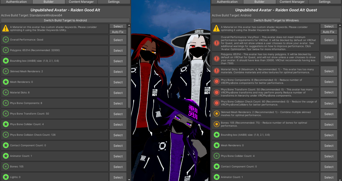The height and width of the screenshot is (181, 342).
Task: Click Select next to Bones: 105 (Recommended: 75)
Action: [x=329, y=124]
